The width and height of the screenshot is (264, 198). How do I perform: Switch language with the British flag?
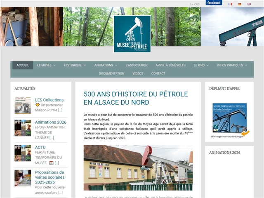(x=249, y=4)
